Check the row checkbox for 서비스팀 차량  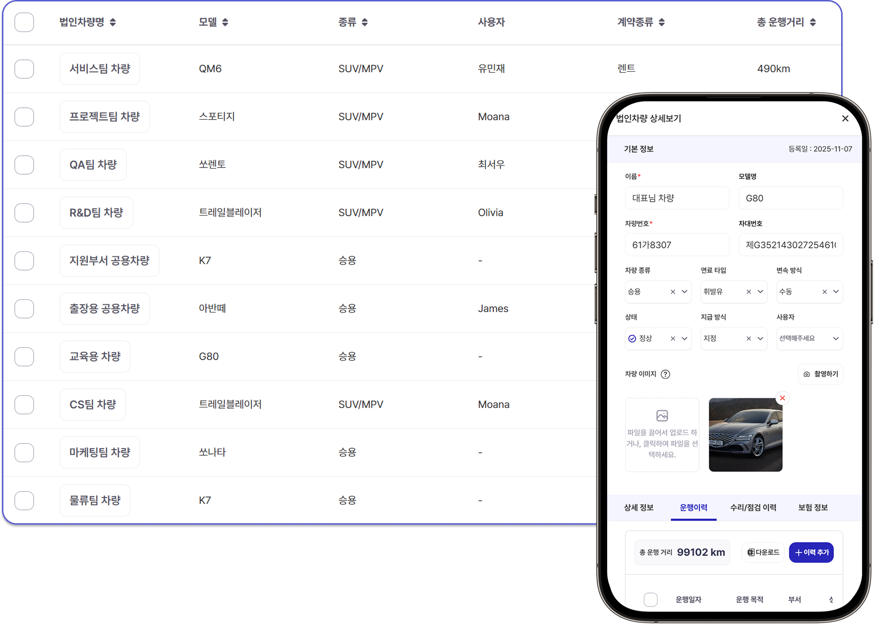tap(24, 69)
